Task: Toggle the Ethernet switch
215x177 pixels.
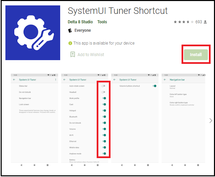Action: [x=104, y=142]
